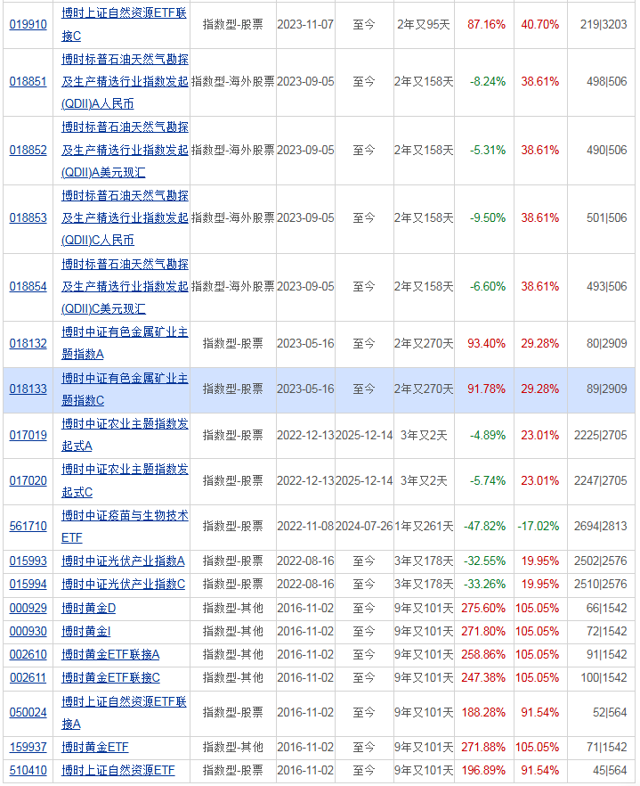Click fund code 002610
Viewport: 640px width, 786px height.
pyautogui.click(x=28, y=655)
